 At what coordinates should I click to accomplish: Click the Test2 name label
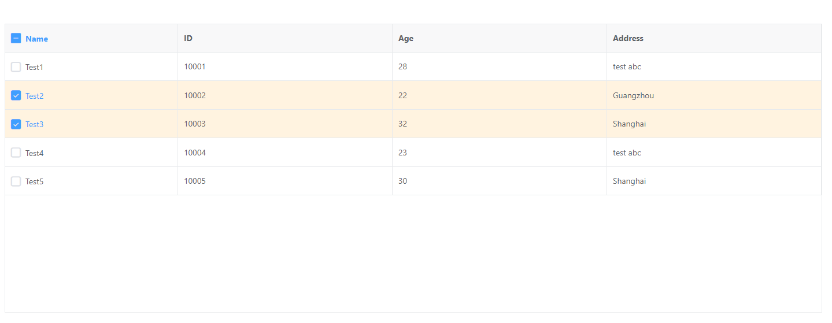pos(34,96)
